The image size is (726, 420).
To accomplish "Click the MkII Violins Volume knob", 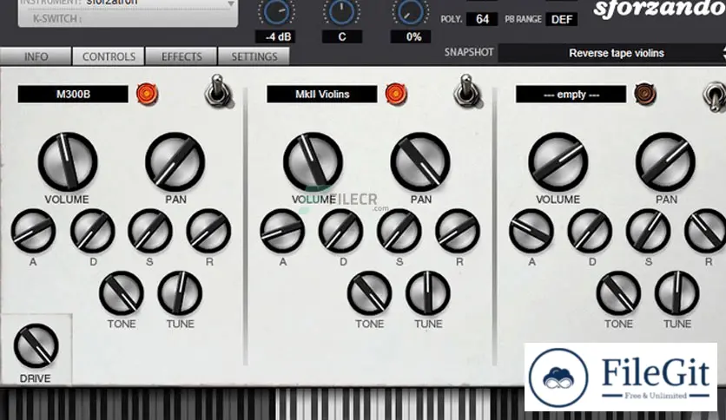I will 313,161.
